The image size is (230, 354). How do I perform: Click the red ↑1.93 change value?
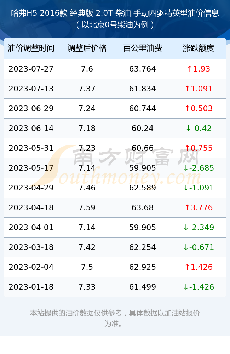click(x=199, y=69)
